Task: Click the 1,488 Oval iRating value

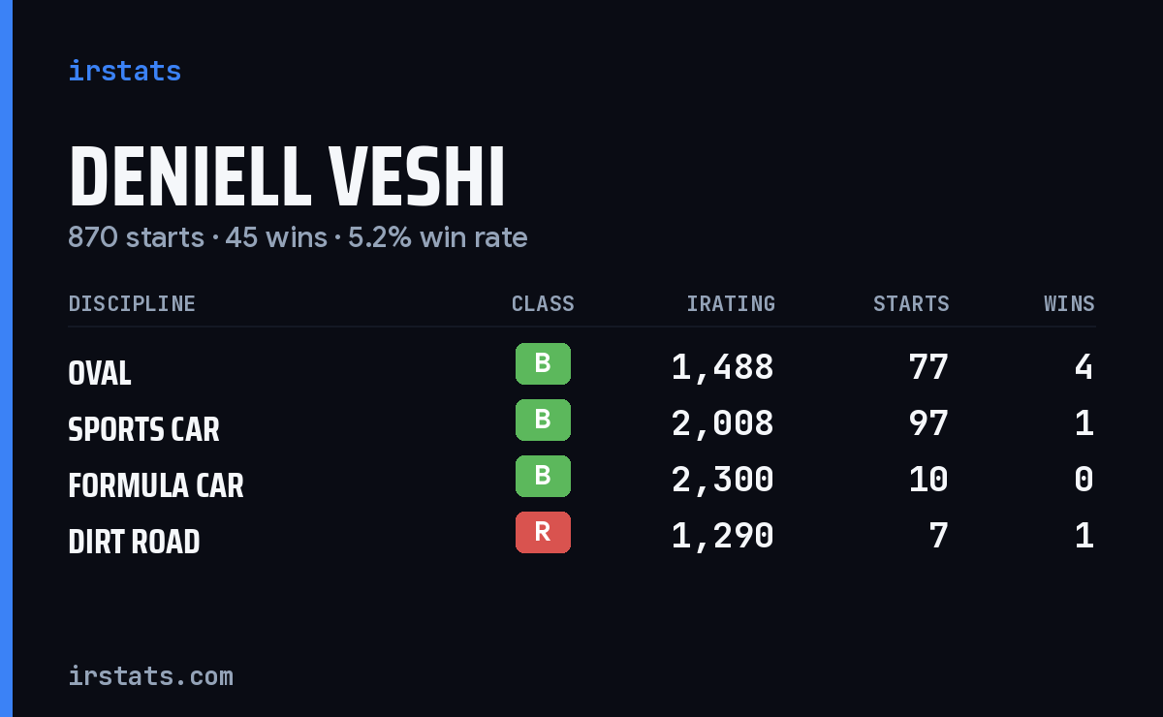Action: [723, 367]
